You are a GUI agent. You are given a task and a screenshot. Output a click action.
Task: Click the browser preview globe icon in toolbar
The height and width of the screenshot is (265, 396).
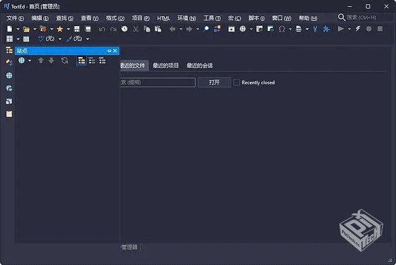pyautogui.click(x=243, y=29)
